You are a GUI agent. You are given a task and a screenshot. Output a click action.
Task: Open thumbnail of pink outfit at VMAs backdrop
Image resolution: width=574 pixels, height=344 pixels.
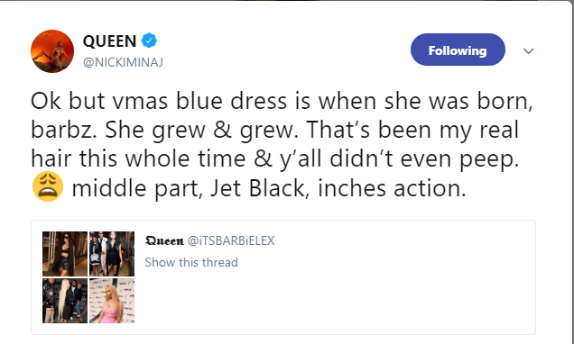tap(112, 301)
